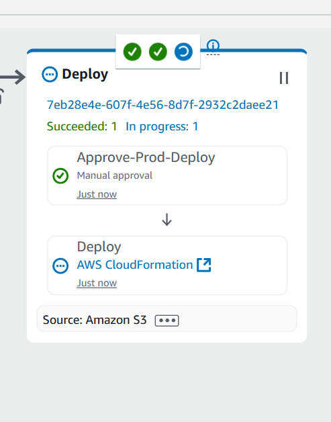331x422 pixels.
Task: Click the pause transition icon on Deploy stage
Action: click(284, 78)
